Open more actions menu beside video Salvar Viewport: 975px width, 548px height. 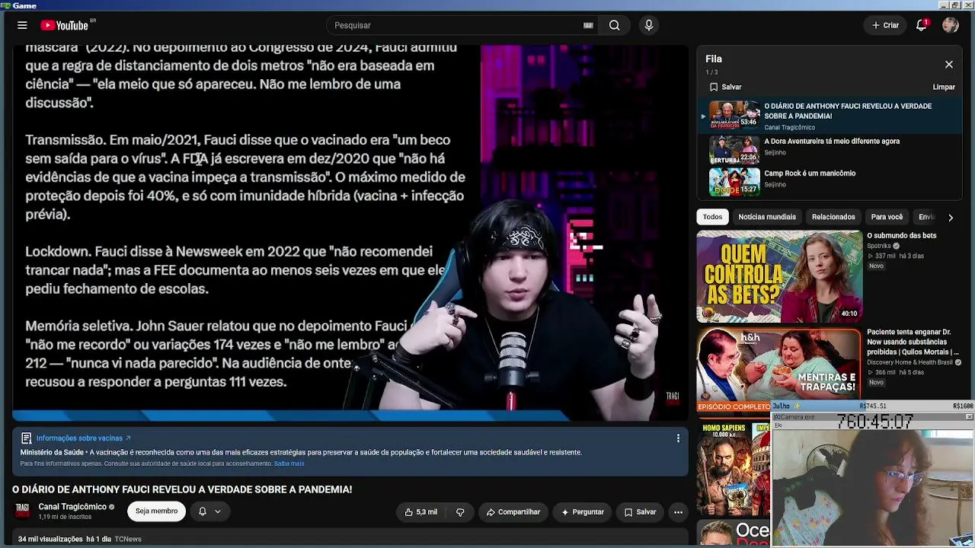tap(678, 512)
